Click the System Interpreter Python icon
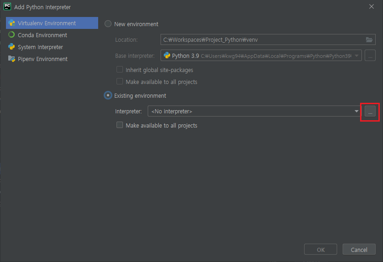This screenshot has height=262, width=383. point(11,46)
